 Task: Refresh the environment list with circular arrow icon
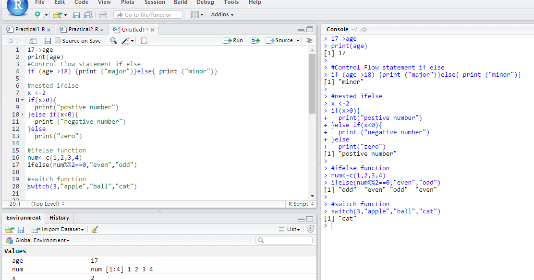click(310, 229)
